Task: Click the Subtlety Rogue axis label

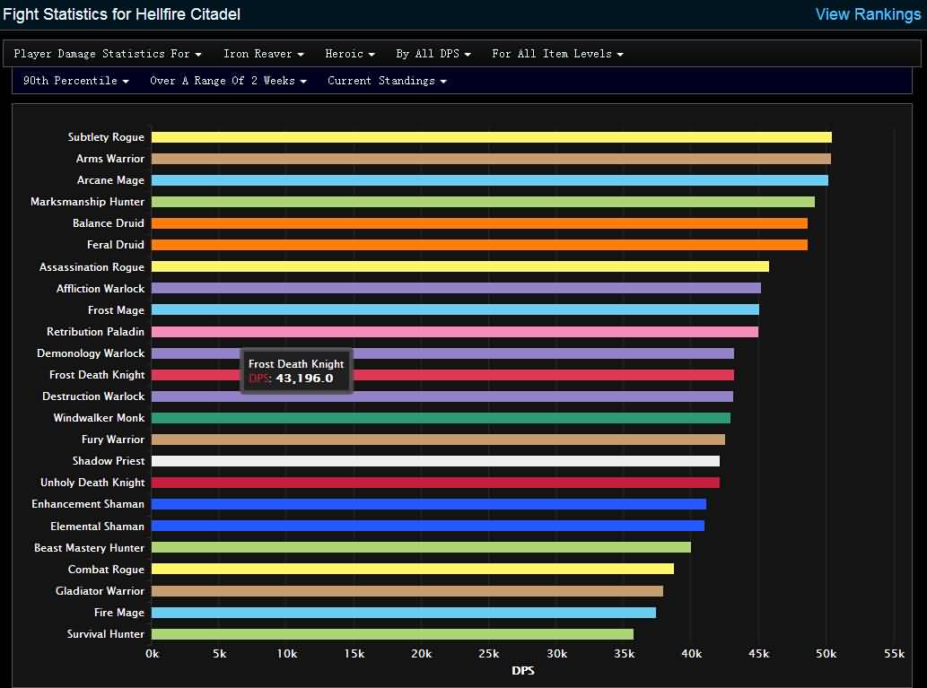Action: point(106,137)
